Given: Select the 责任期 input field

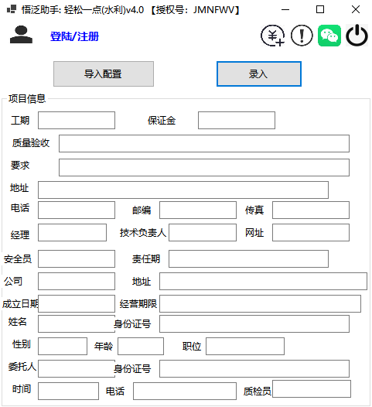Looking at the screenshot, I should (x=248, y=258).
